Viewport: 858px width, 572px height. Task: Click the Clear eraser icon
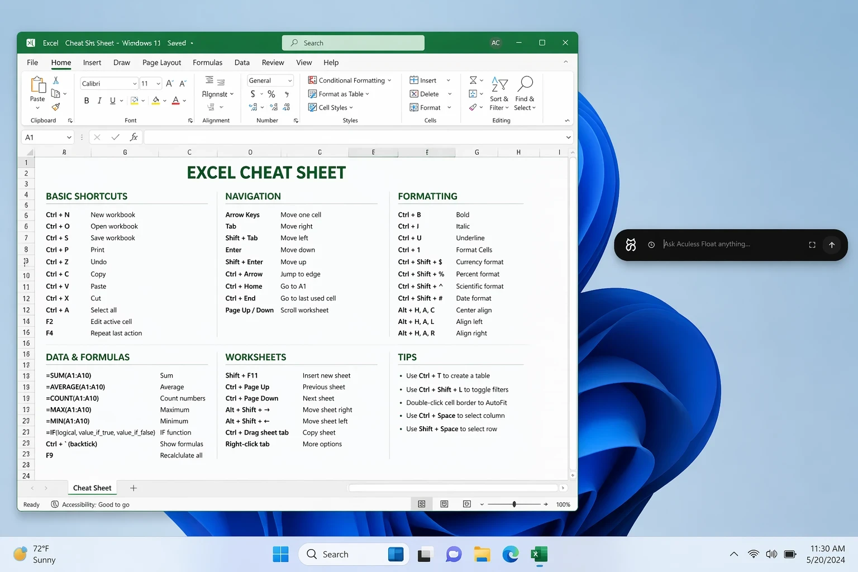point(473,107)
